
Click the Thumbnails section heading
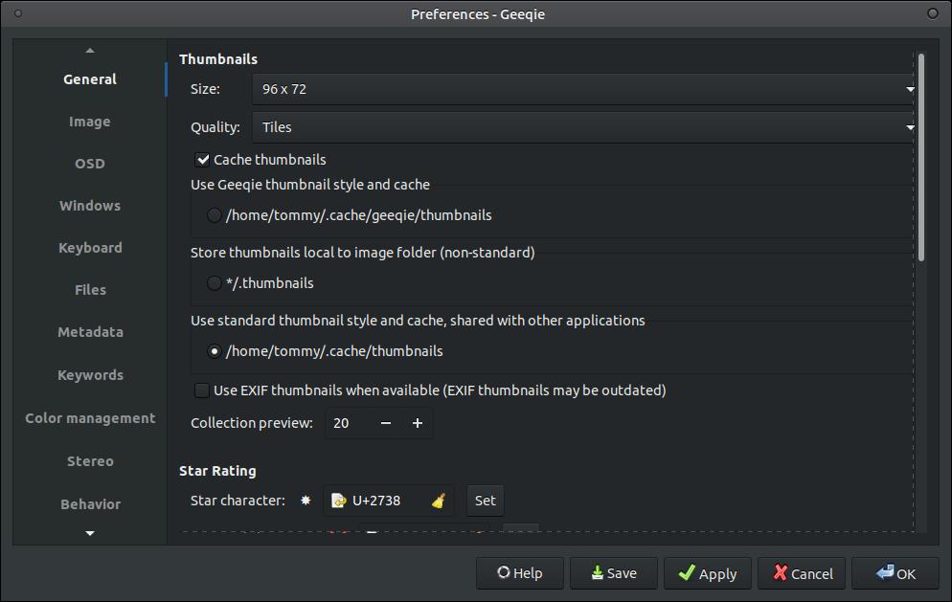click(x=218, y=59)
